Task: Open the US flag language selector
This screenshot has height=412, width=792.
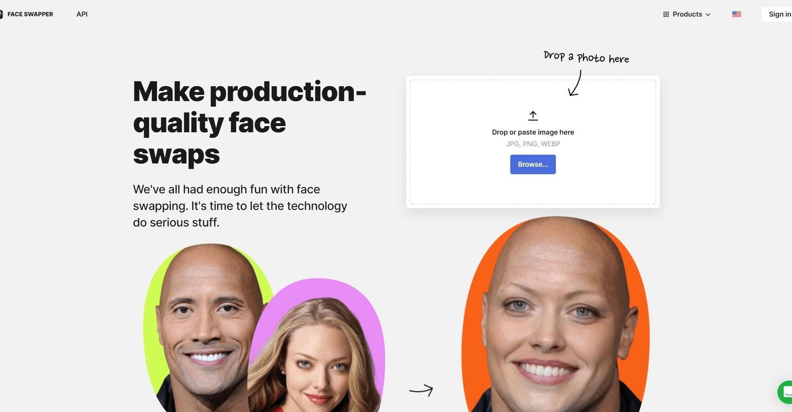Action: coord(736,14)
